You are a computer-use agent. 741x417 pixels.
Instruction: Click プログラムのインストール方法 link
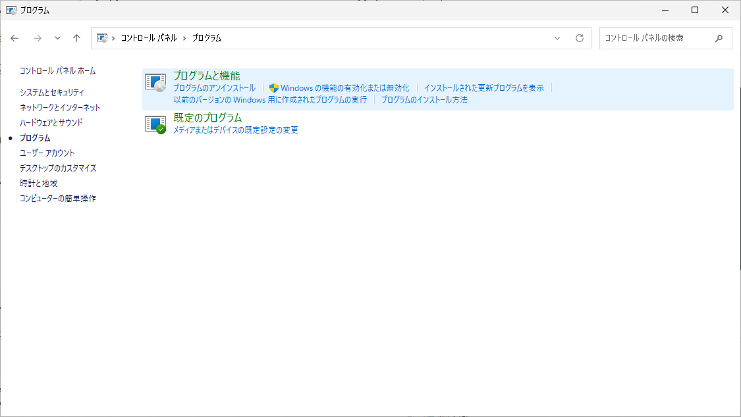424,100
